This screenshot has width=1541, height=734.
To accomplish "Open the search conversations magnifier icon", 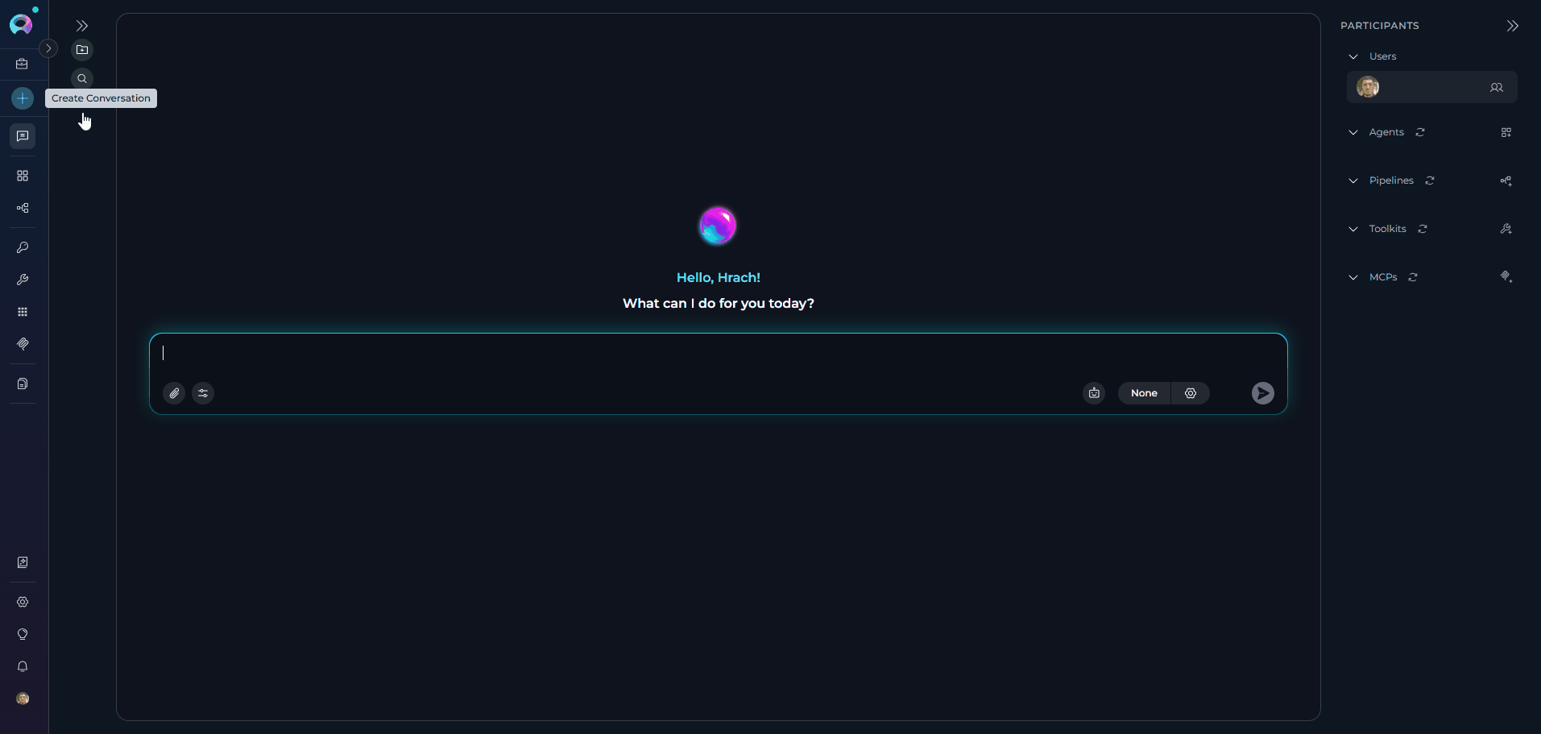I will (x=82, y=79).
